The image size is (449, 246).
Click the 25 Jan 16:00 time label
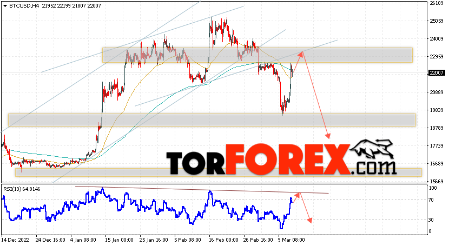(154, 240)
